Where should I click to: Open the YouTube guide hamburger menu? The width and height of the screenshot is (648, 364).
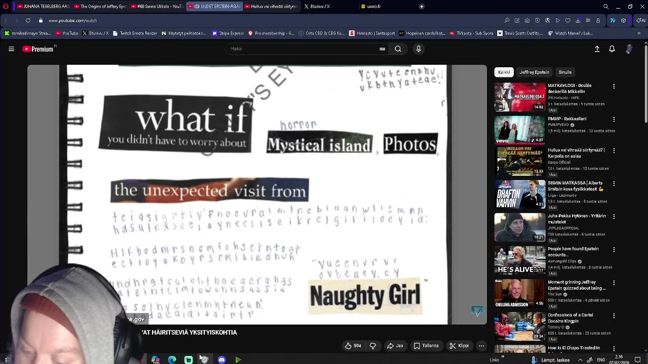click(x=11, y=49)
